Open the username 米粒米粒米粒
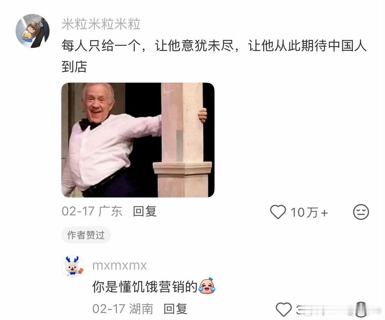This screenshot has height=320, width=385. (x=101, y=25)
